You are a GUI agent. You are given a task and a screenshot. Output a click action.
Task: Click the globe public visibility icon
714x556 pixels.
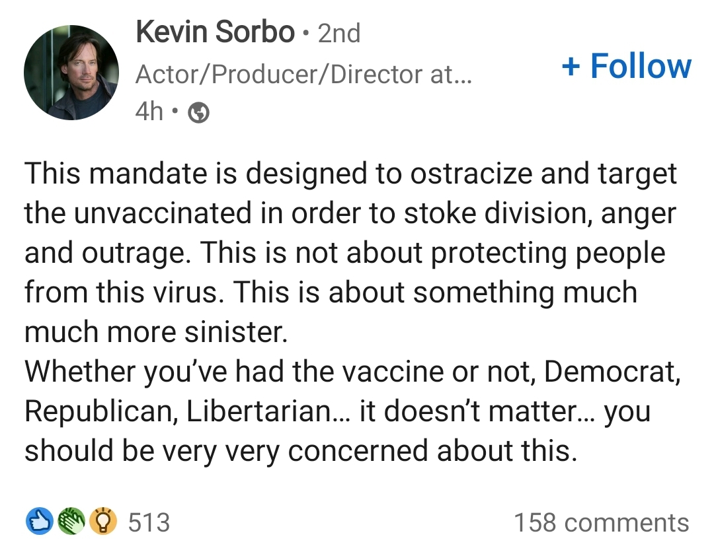199,112
